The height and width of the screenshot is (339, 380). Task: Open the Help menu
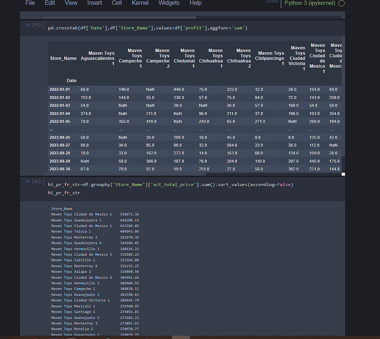195,3
